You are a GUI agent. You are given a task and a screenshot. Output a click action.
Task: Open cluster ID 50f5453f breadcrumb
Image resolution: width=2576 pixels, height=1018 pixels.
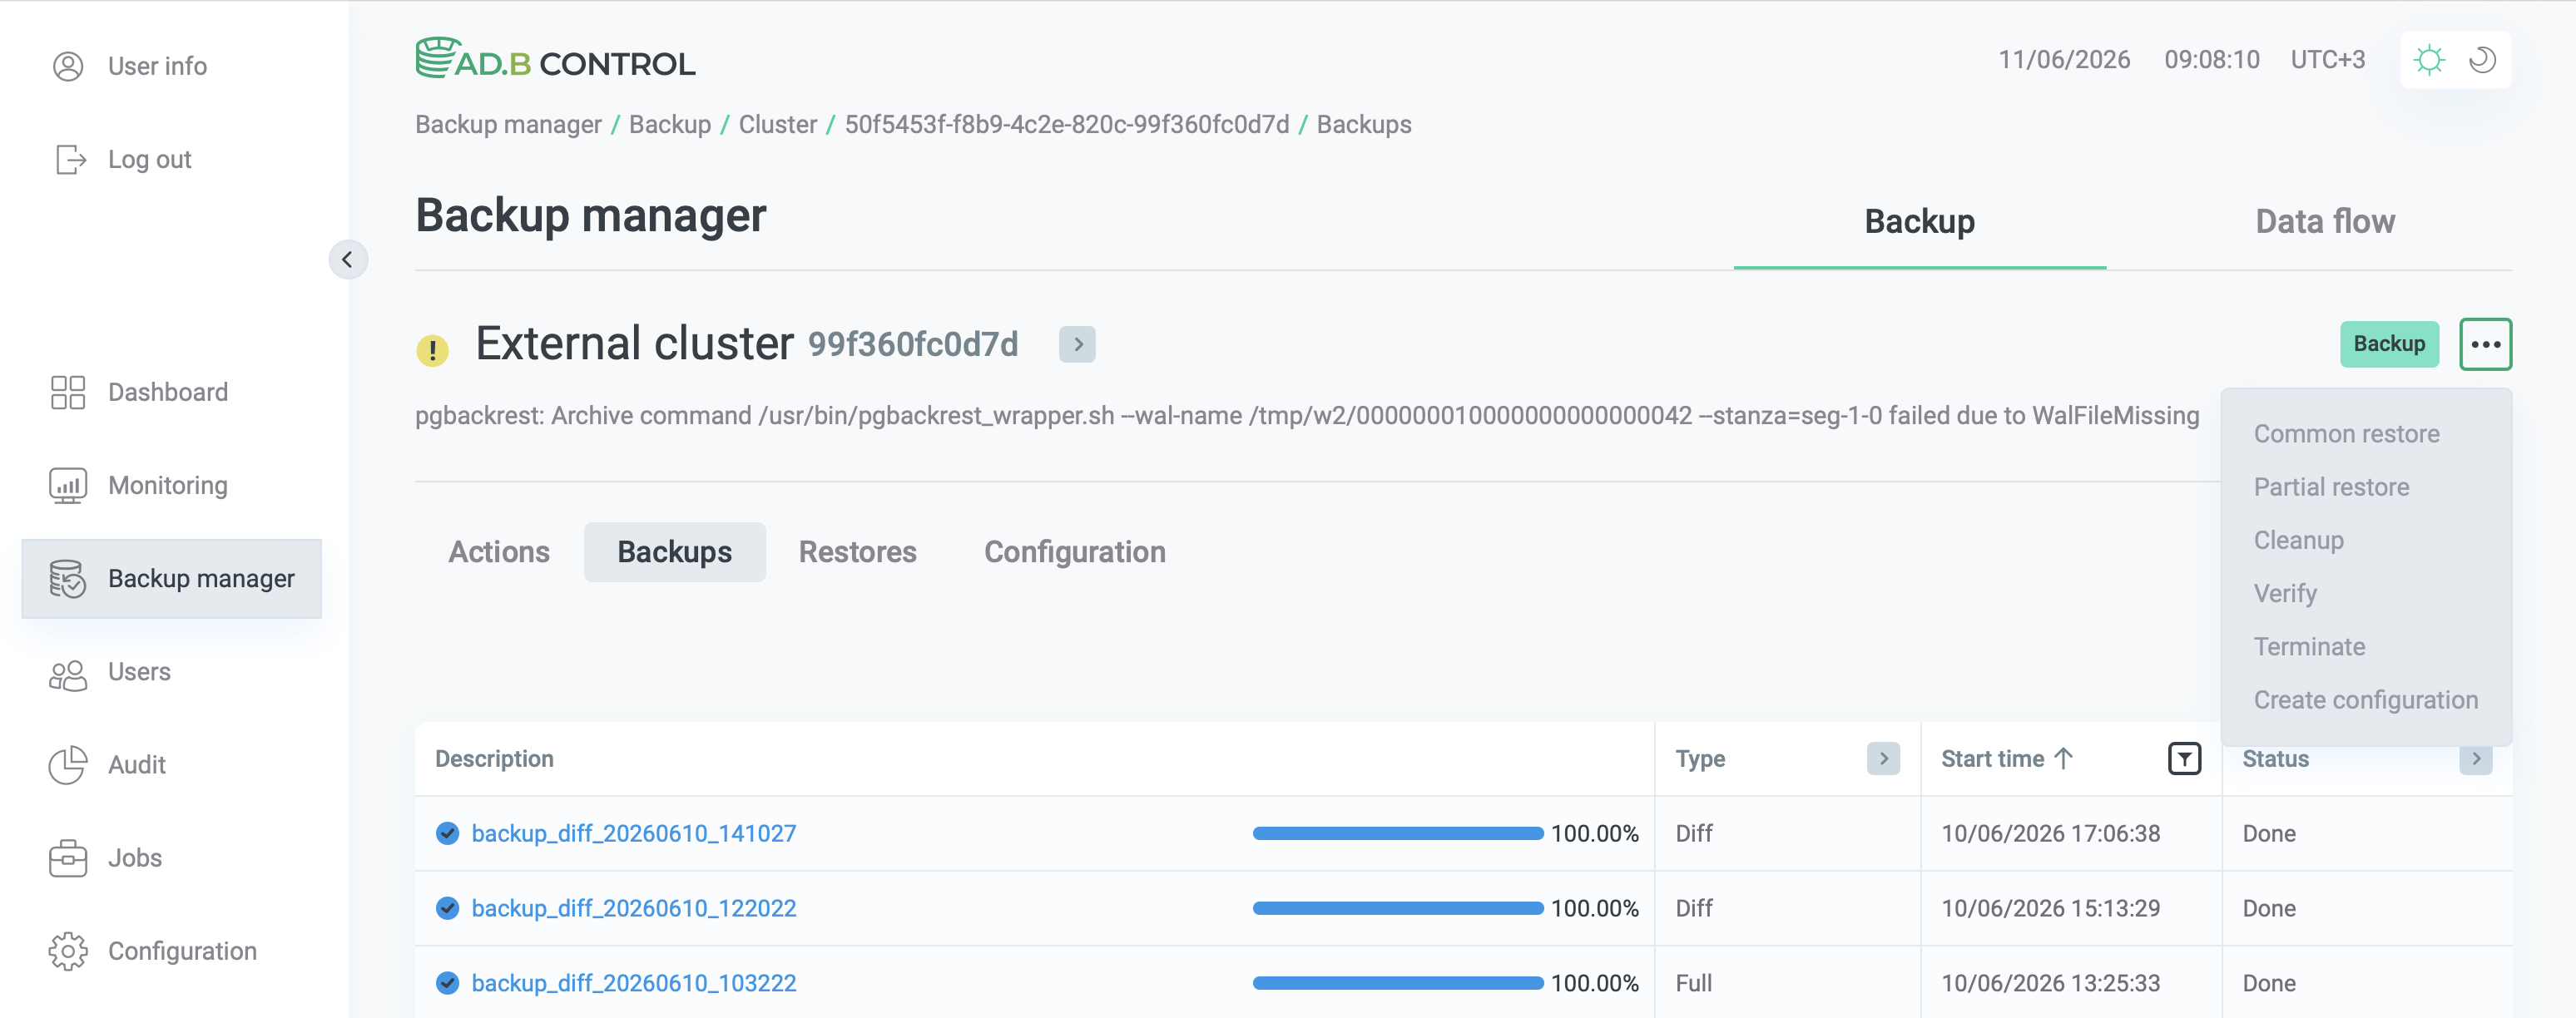(x=1067, y=125)
